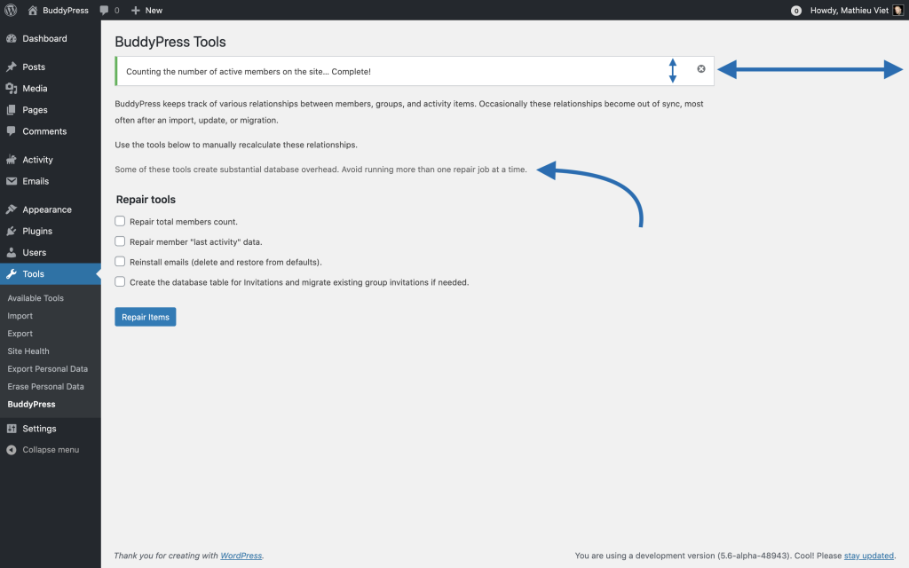This screenshot has width=909, height=568.
Task: Follow the stay updated link
Action: tap(868, 556)
